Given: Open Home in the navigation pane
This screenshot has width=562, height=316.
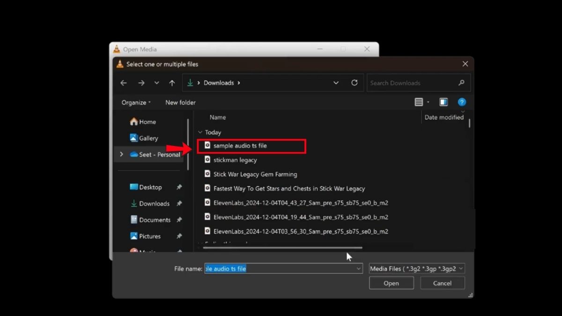Looking at the screenshot, I should point(143,122).
